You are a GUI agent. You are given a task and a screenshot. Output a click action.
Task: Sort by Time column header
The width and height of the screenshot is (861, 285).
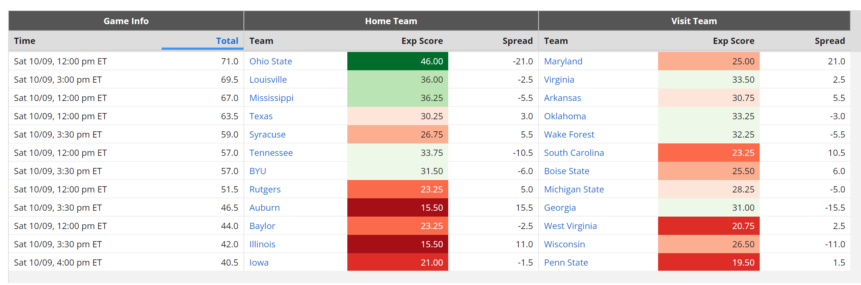pos(24,41)
